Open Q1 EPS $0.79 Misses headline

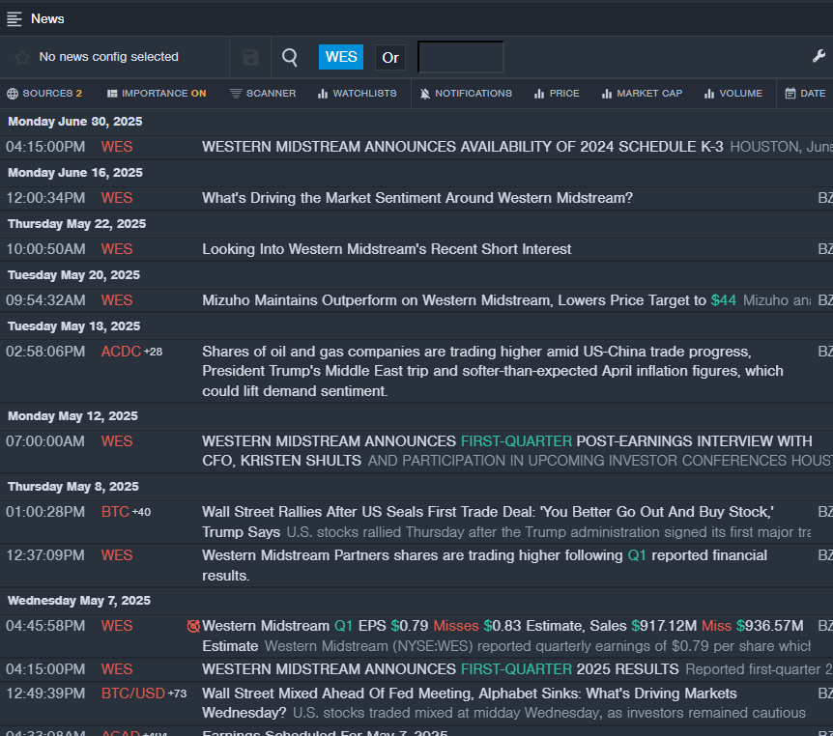point(503,637)
